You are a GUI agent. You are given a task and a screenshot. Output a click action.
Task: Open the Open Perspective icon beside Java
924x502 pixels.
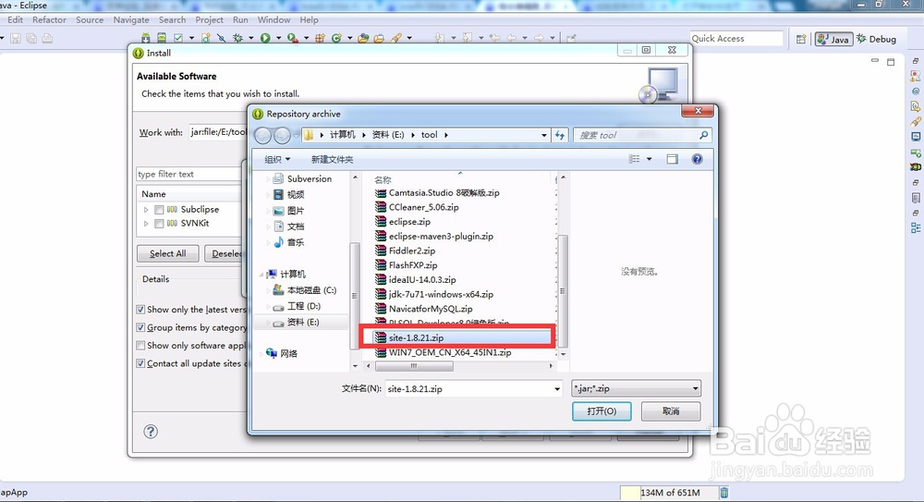(801, 39)
